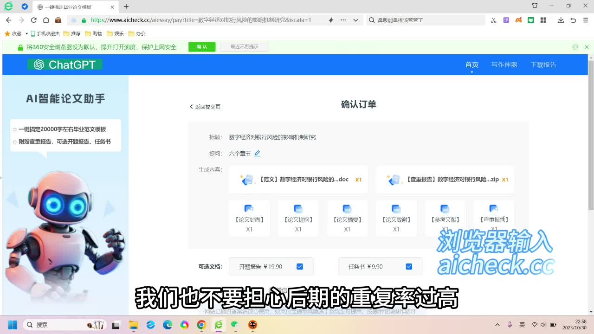Click the home page icon in toolbar

point(46,20)
